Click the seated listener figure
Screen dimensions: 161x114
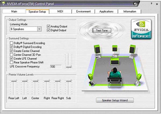point(115,78)
